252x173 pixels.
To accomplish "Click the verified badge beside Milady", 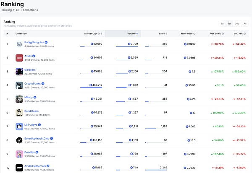I will click(x=35, y=97).
